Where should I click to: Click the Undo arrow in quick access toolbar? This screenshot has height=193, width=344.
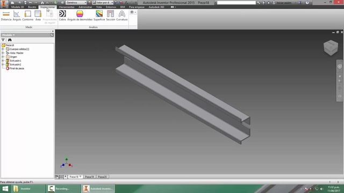(31, 3)
